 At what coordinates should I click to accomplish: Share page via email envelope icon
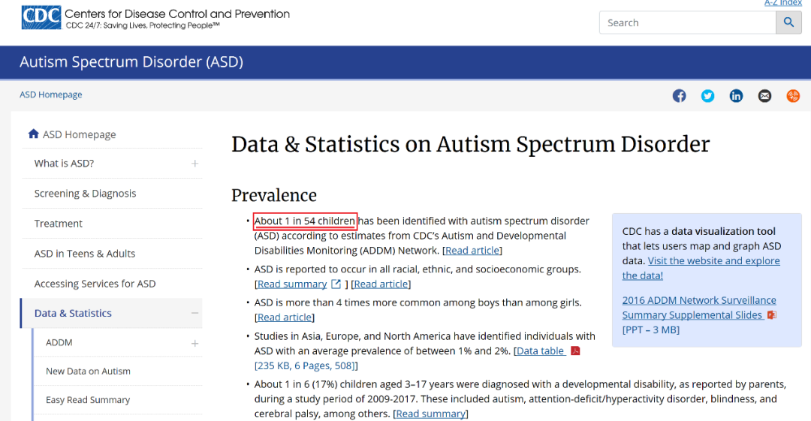click(x=764, y=96)
